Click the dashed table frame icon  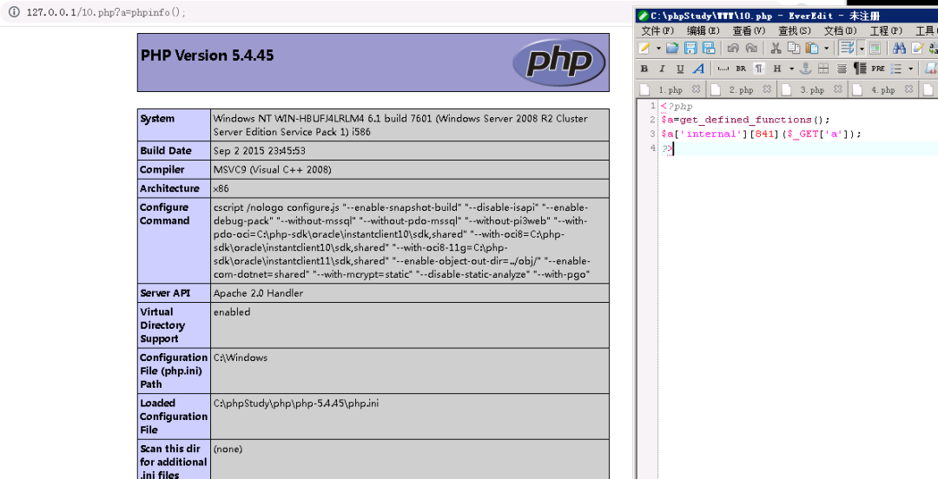pos(823,69)
